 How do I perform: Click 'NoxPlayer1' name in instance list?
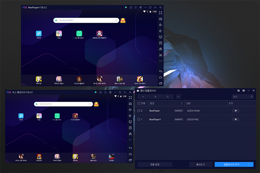[x=155, y=119]
